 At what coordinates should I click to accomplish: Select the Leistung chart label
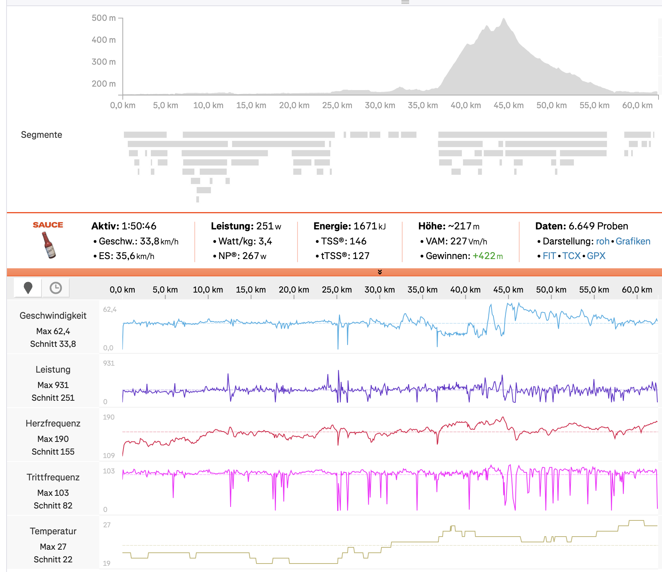(53, 370)
